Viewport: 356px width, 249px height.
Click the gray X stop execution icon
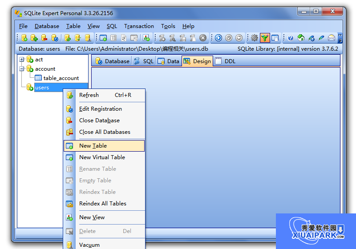[x=203, y=38]
